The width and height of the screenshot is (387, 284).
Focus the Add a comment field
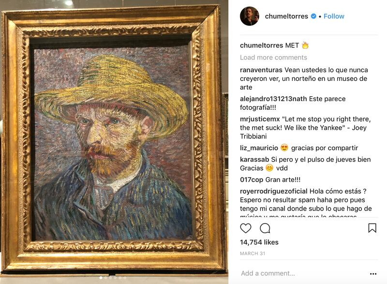[x=304, y=273]
